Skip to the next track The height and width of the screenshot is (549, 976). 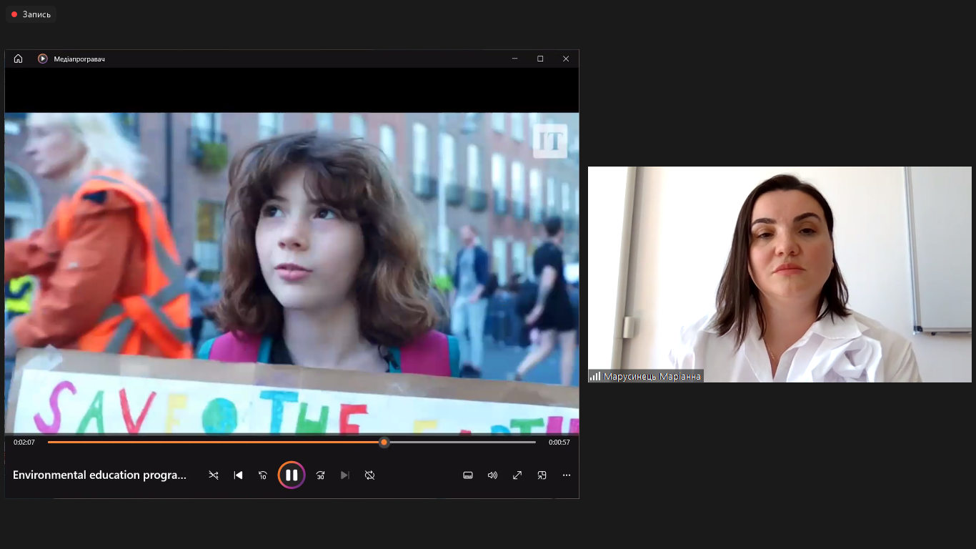coord(345,475)
